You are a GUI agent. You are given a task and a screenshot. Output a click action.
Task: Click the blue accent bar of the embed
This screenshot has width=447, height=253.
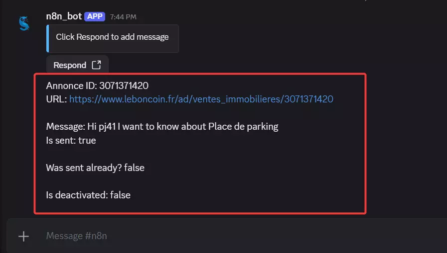pos(48,38)
